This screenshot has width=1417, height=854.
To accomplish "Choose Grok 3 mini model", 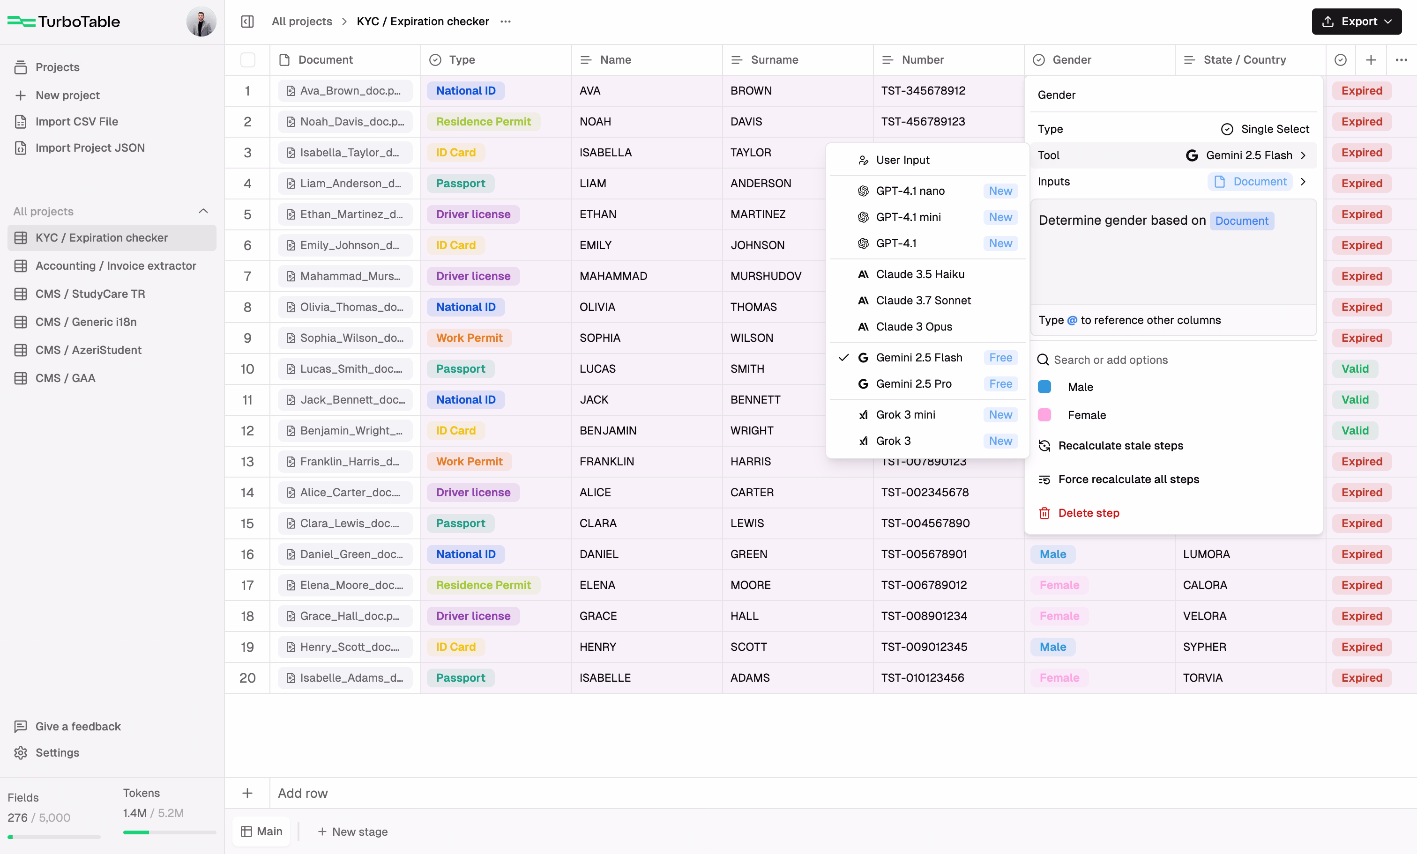I will point(928,414).
